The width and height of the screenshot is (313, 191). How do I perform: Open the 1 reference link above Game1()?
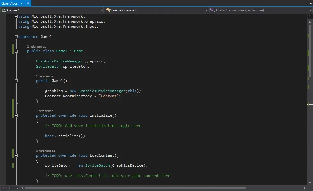click(x=45, y=76)
